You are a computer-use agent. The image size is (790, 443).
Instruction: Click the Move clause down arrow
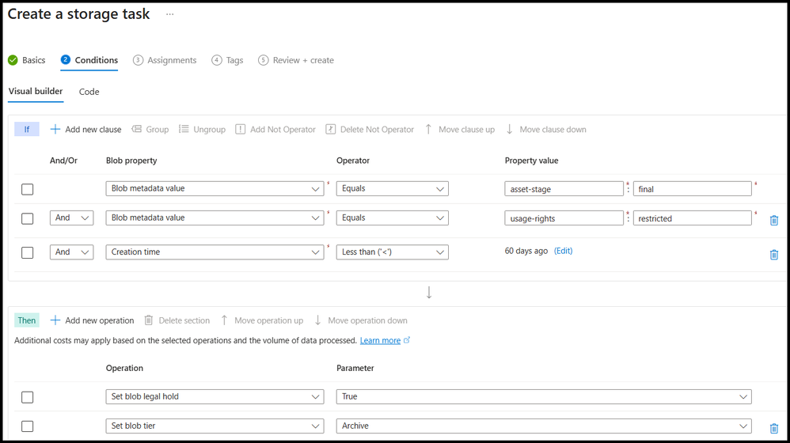point(510,130)
